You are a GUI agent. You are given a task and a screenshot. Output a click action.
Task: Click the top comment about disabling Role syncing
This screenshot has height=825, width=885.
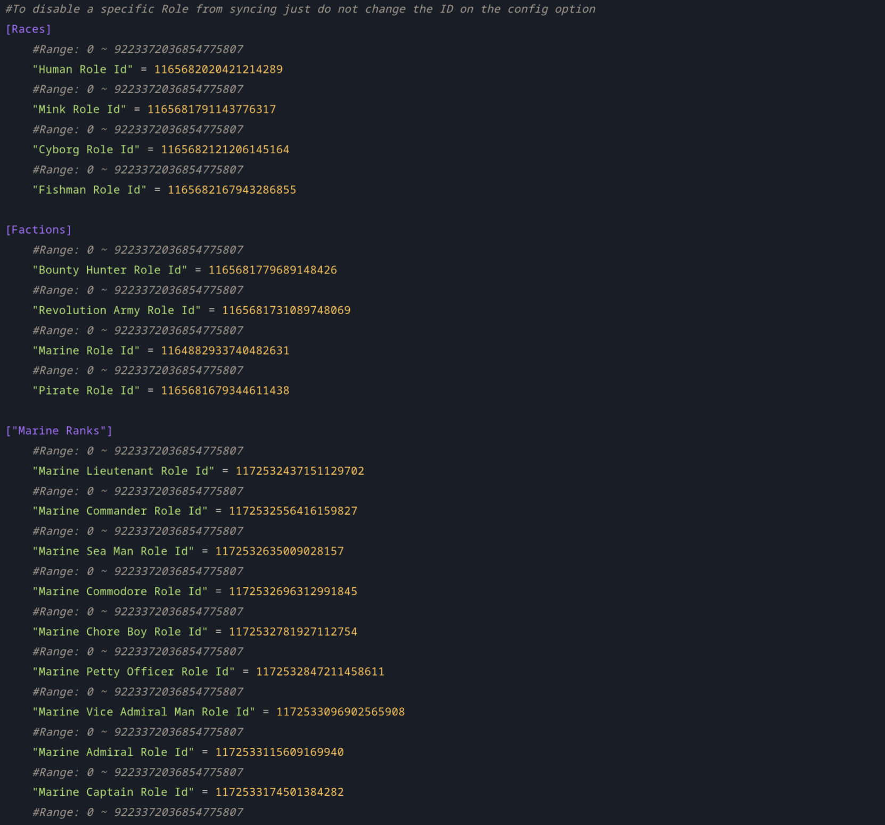click(x=300, y=9)
